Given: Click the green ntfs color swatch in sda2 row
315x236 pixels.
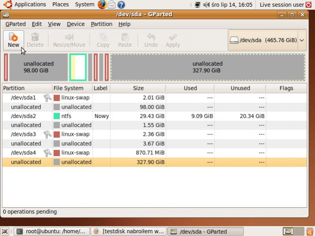Looking at the screenshot, I should [57, 116].
